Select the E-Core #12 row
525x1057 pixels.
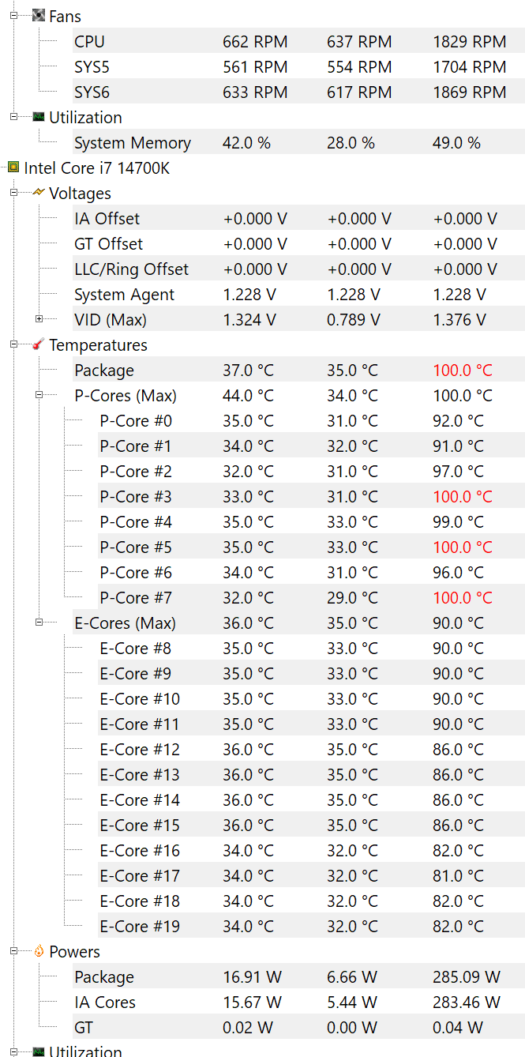pyautogui.click(x=139, y=750)
